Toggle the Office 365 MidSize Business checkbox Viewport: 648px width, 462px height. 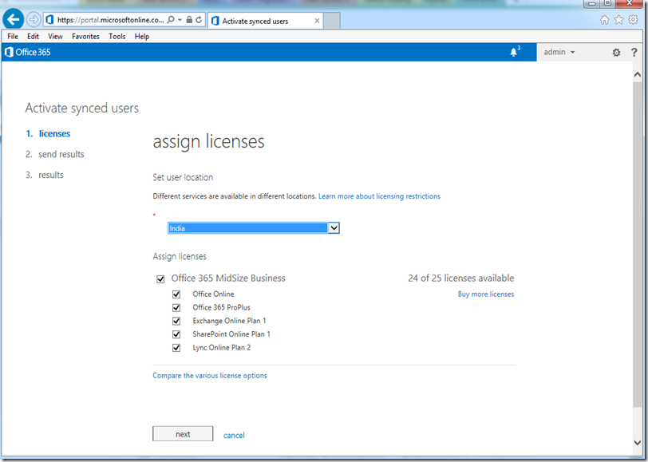pos(160,279)
